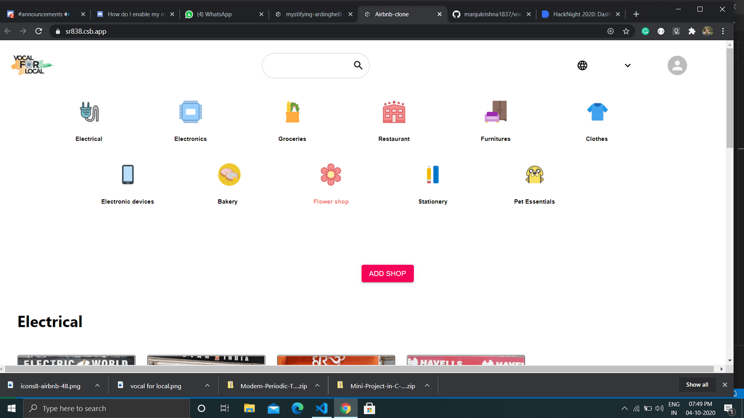
Task: Open the Windows Start menu
Action: click(11, 408)
